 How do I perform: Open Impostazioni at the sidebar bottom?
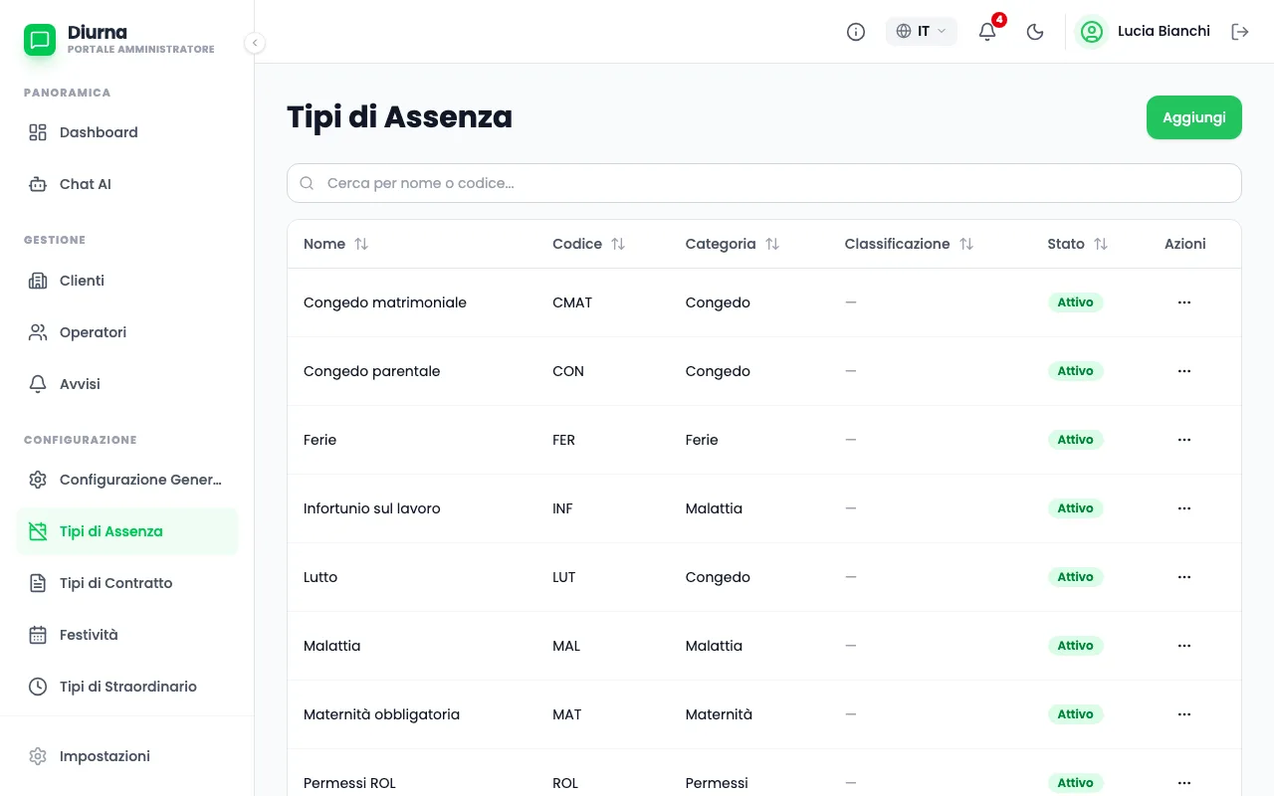click(x=127, y=756)
